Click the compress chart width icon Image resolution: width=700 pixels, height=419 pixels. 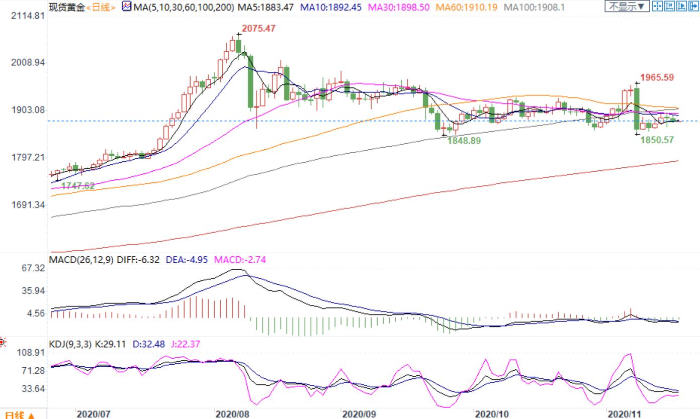[669, 6]
